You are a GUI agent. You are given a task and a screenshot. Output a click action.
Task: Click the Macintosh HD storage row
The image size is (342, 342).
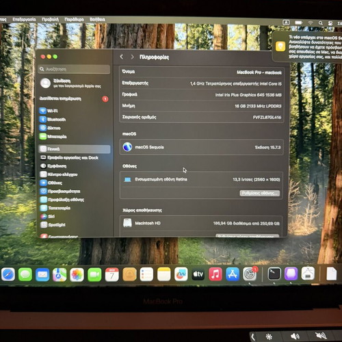click(x=202, y=223)
